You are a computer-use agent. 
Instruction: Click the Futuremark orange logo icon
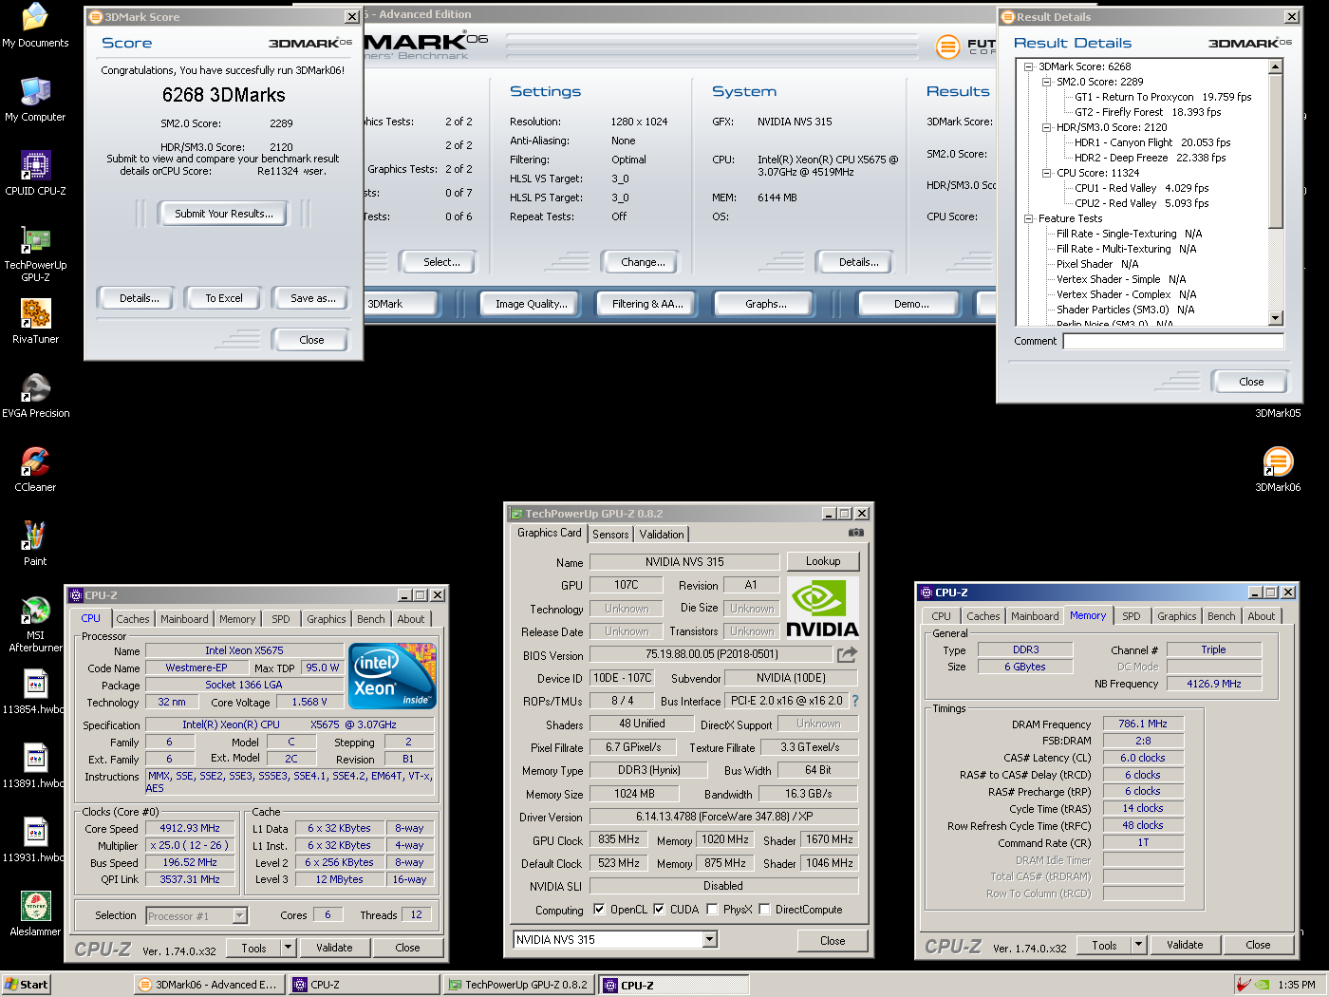947,46
